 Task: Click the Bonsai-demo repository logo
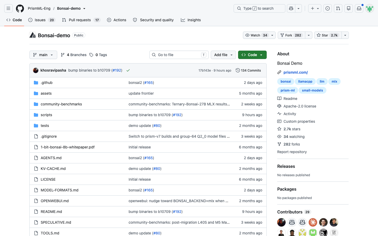point(33,35)
